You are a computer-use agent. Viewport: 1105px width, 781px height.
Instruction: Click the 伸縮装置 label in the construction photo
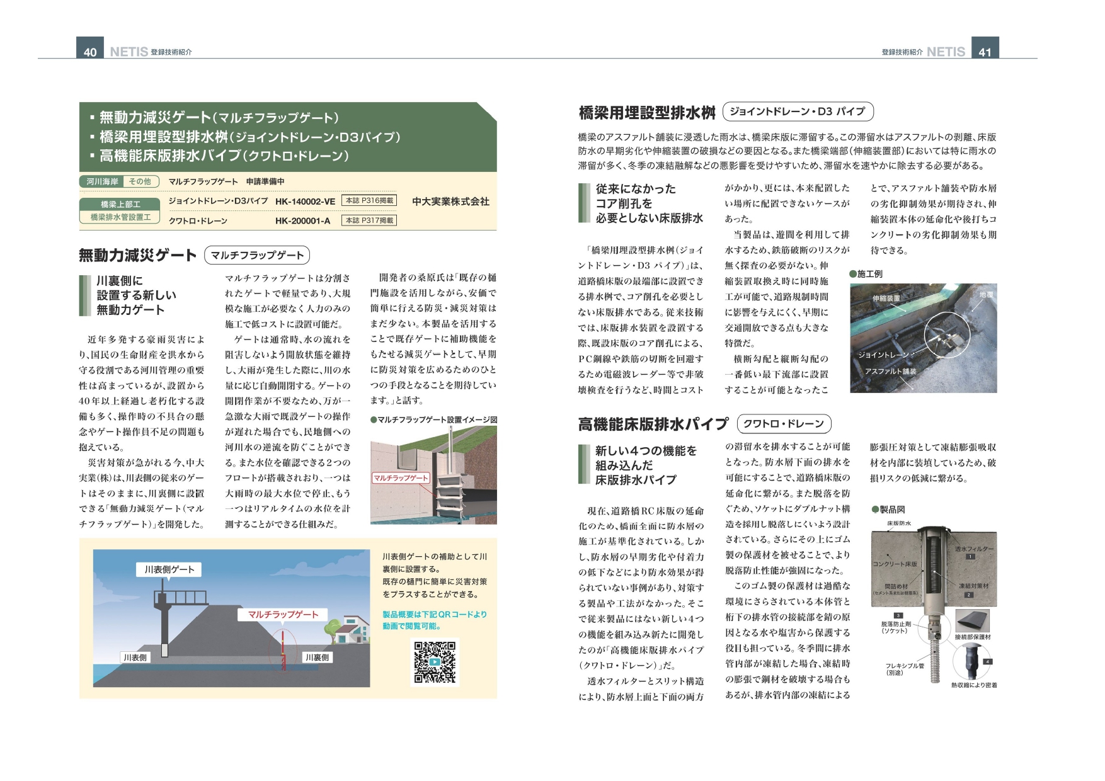pos(886,298)
